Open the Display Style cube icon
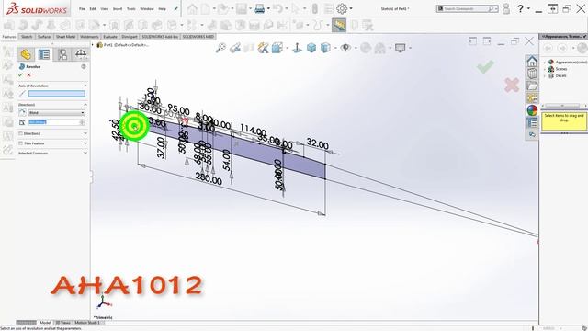Viewport: 588px width, 331px height. coord(325,48)
